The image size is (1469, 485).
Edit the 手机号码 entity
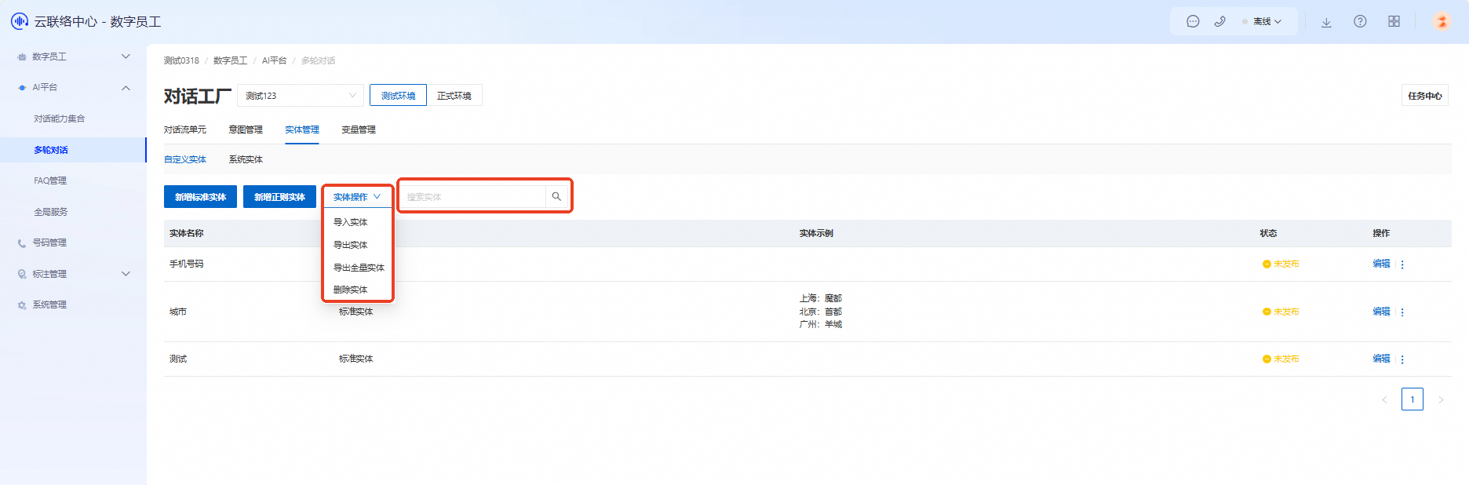click(1381, 264)
